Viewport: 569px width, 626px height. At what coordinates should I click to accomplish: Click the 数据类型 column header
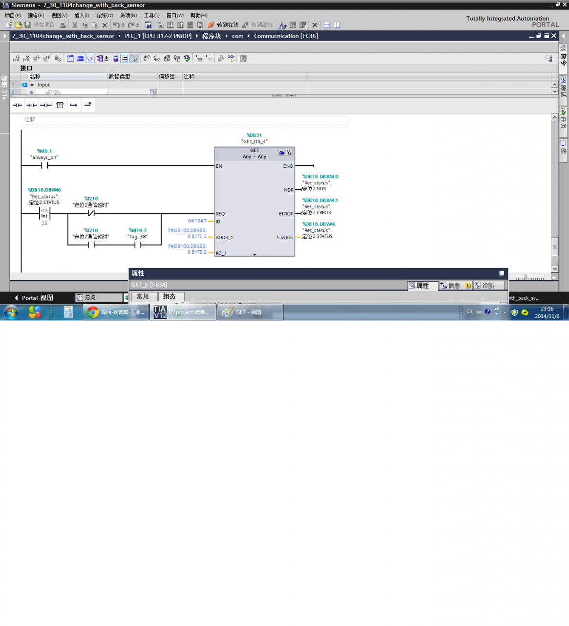[x=132, y=77]
